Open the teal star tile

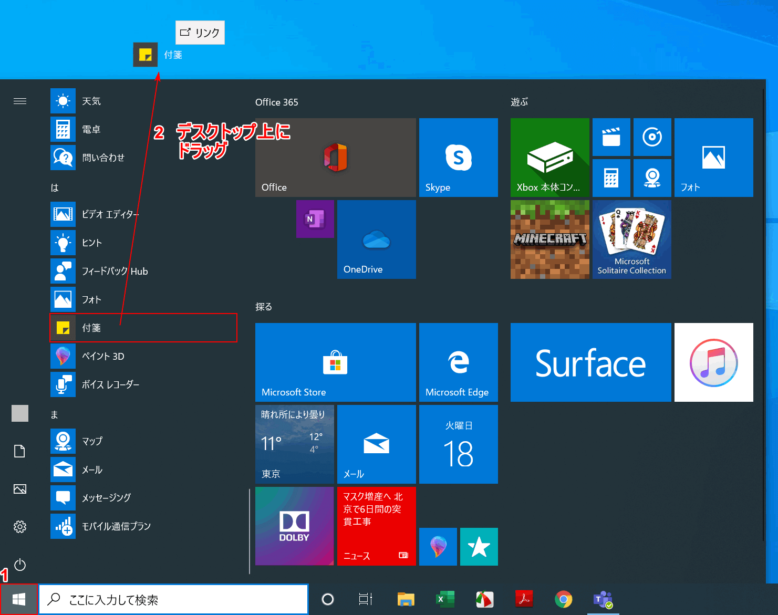(x=479, y=547)
